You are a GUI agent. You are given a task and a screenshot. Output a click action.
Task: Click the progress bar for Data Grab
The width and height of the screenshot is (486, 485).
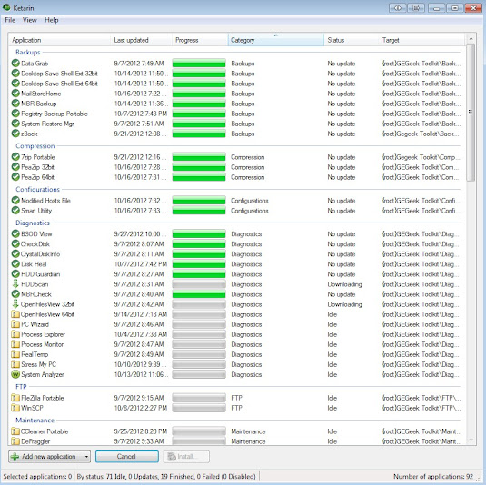[x=199, y=64]
